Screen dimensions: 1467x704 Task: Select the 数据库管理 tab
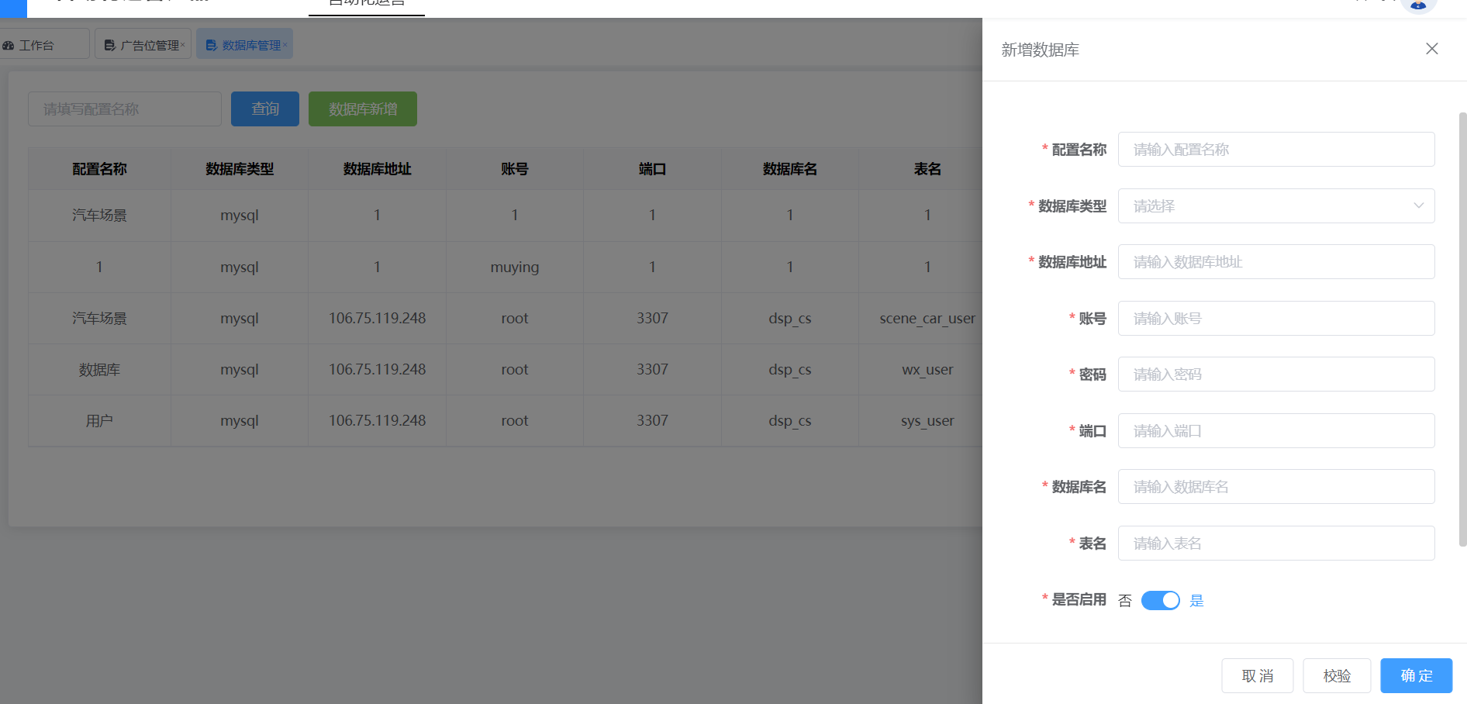coord(244,44)
